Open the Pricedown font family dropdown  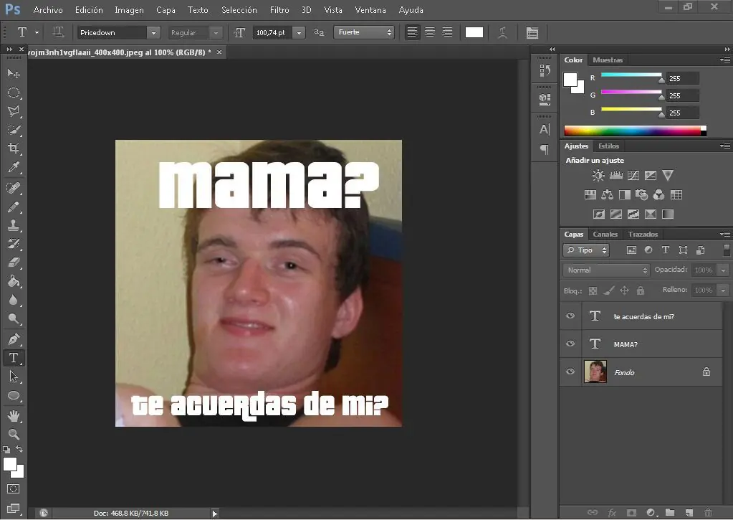[153, 33]
